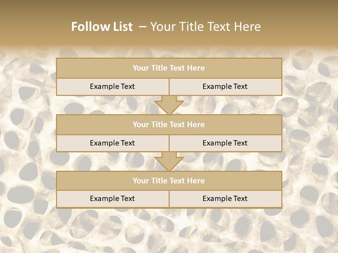The image size is (338, 253).
Task: Click the dash in the slide heading
Action: [143, 27]
